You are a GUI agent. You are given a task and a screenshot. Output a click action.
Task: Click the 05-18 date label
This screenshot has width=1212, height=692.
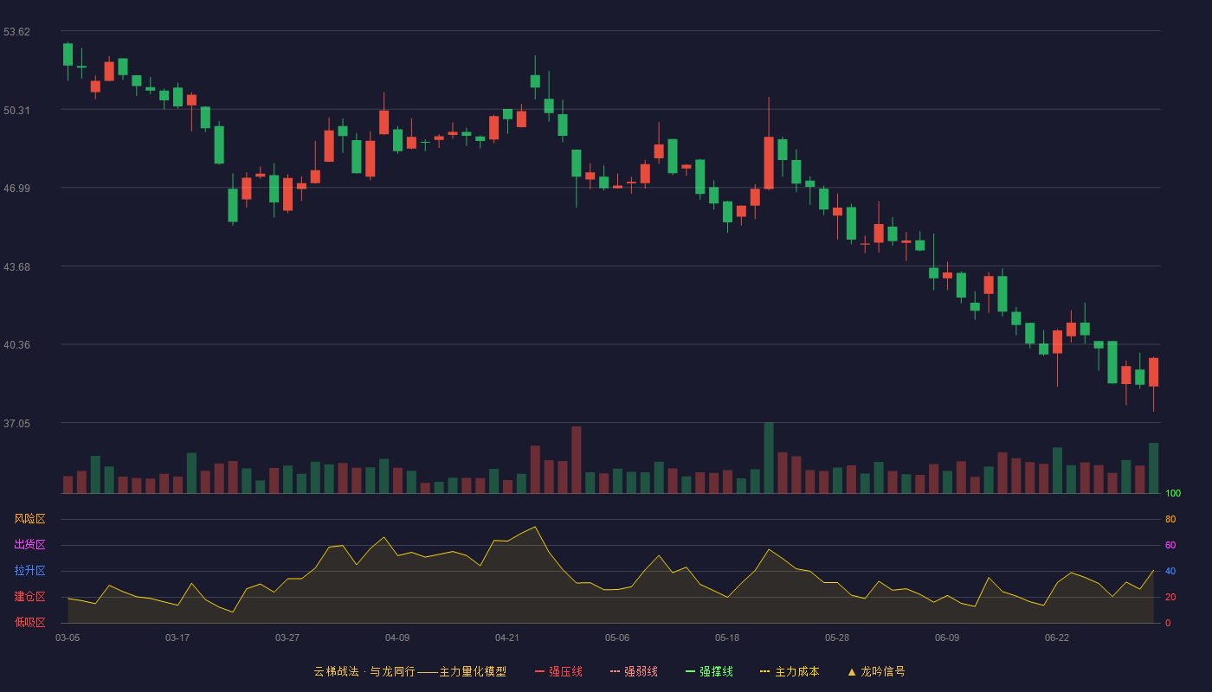point(727,638)
